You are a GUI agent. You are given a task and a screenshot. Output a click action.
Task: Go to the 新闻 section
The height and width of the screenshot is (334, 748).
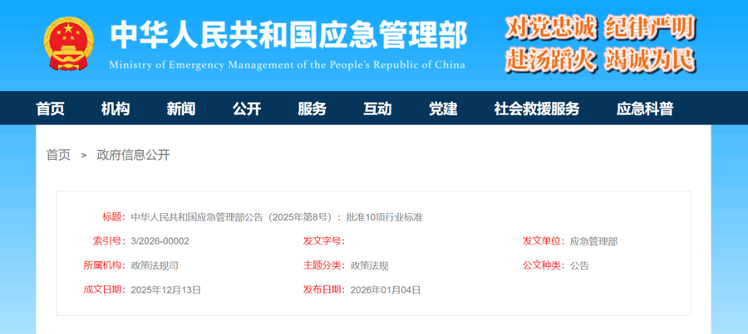[x=181, y=109]
